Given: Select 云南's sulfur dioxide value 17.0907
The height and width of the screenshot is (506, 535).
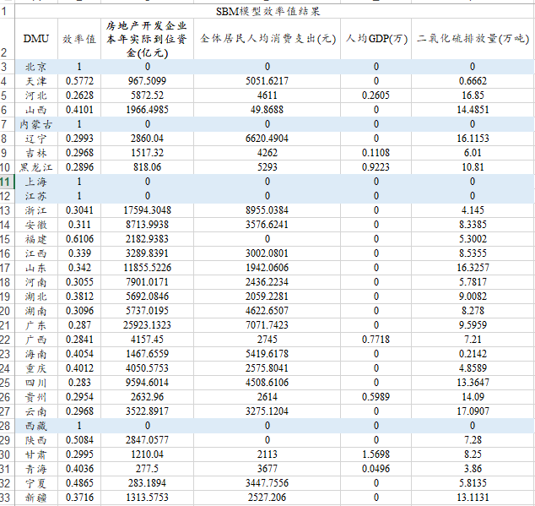Looking at the screenshot, I should [x=473, y=411].
